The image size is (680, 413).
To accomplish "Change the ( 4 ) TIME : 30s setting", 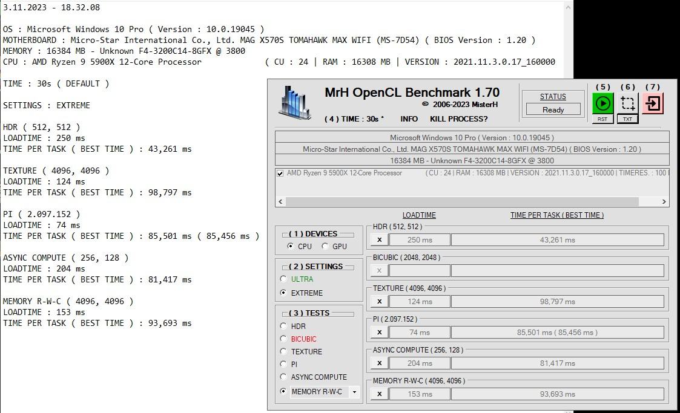I will [x=354, y=119].
